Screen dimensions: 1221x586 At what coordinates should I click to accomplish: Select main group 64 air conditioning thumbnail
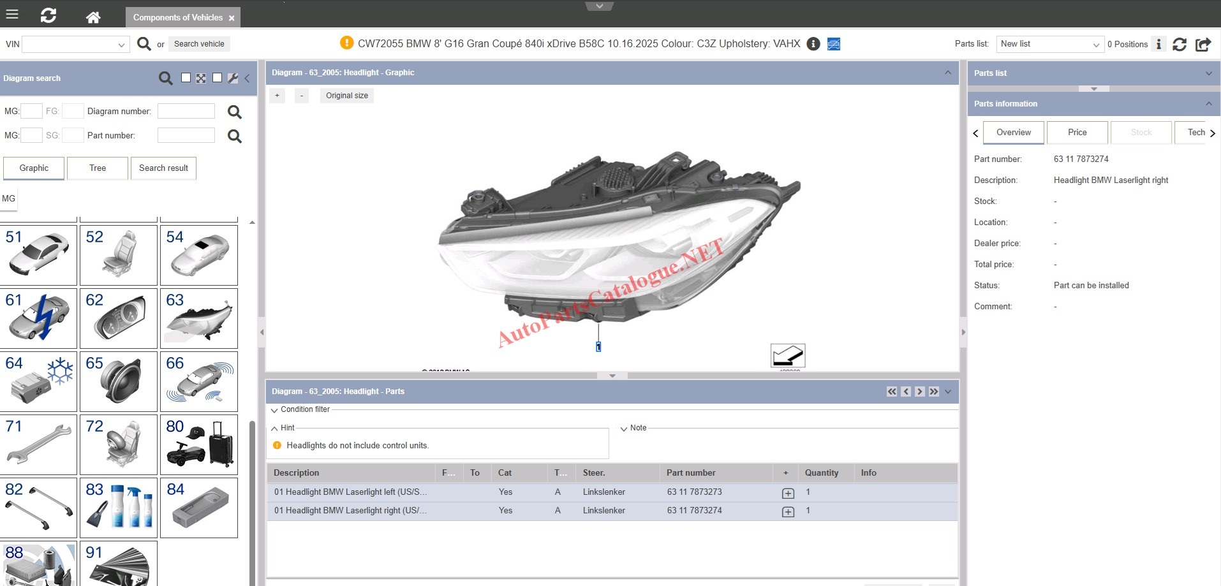[38, 381]
